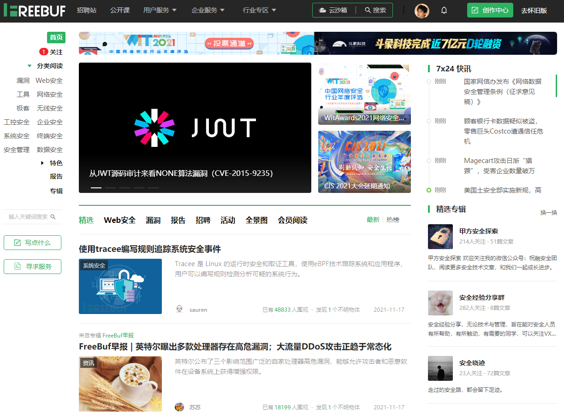Select the 会员阅读 feed tab
This screenshot has width=564, height=413.
(292, 220)
